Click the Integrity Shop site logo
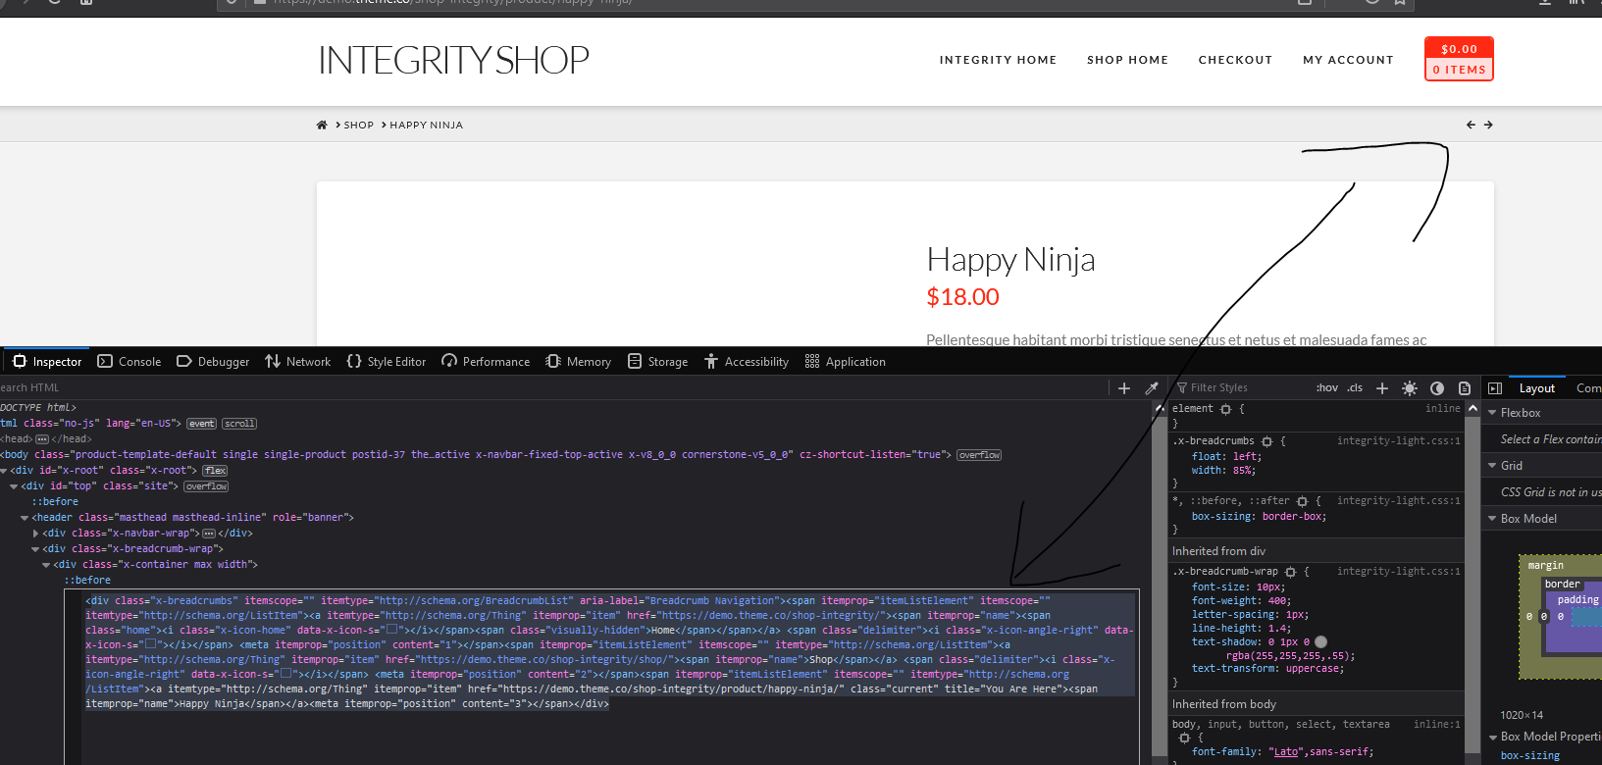The height and width of the screenshot is (765, 1602). [x=453, y=60]
